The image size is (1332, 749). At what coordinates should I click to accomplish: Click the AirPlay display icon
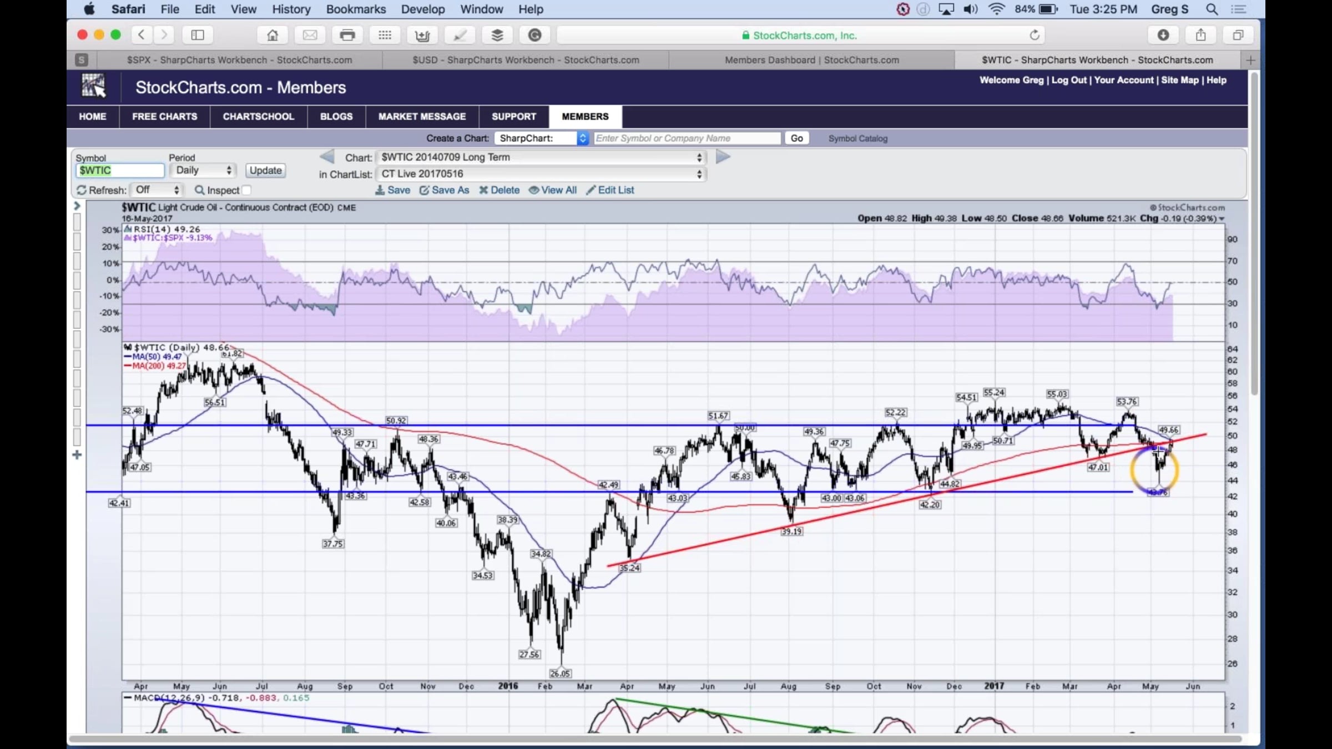946,9
